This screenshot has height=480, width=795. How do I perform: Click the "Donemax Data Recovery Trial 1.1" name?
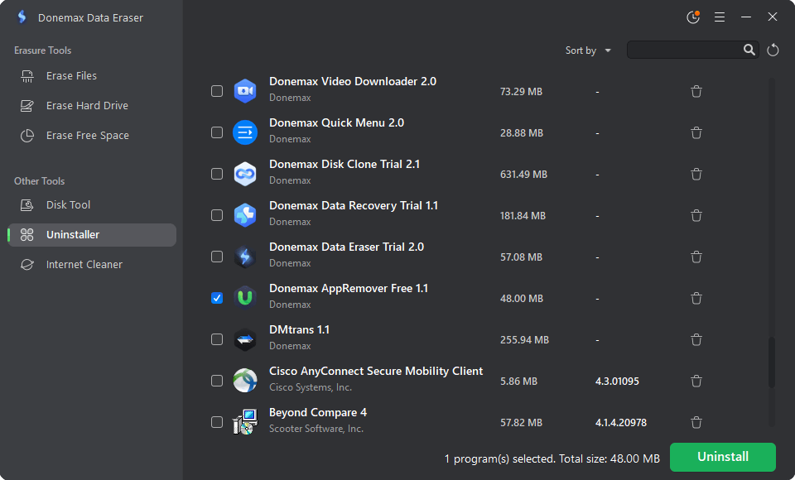pos(354,205)
